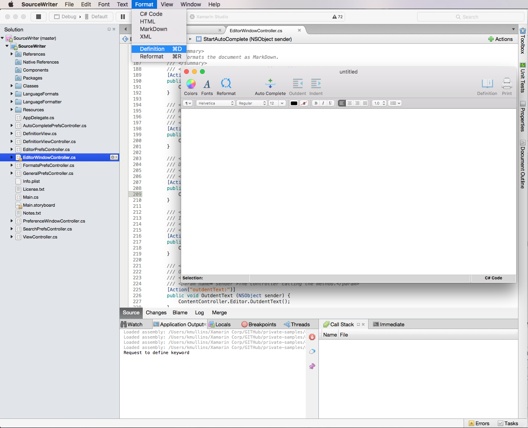Screen dimensions: 528x428
Task: Select justified text alignment
Action: (365, 103)
